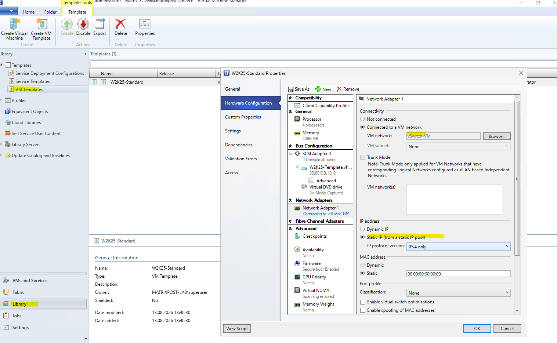Select the Memory hardware icon
557x343 pixels.
[x=297, y=133]
